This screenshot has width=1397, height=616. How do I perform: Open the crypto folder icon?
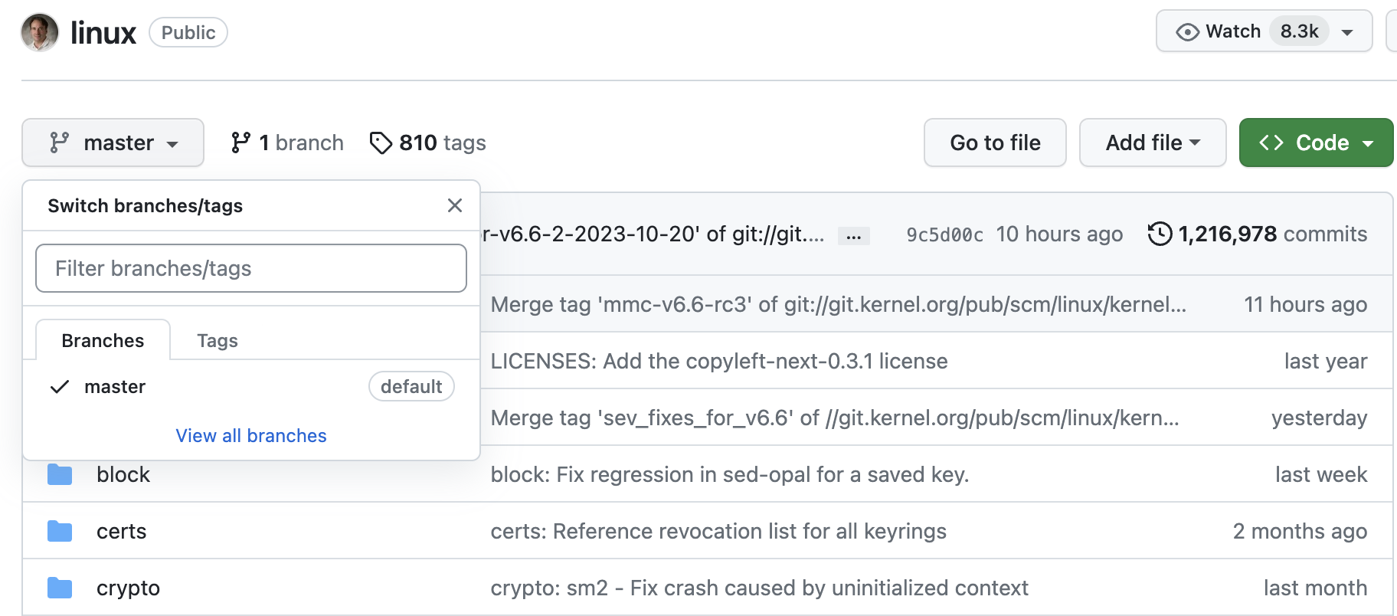coord(60,588)
